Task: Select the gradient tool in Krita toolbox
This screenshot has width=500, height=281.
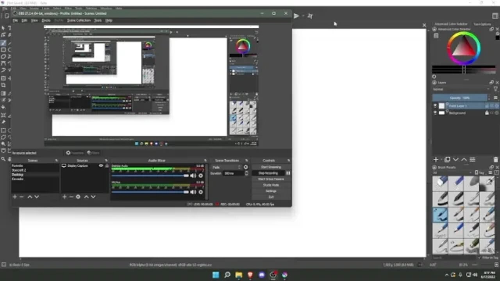Action: pyautogui.click(x=3, y=94)
